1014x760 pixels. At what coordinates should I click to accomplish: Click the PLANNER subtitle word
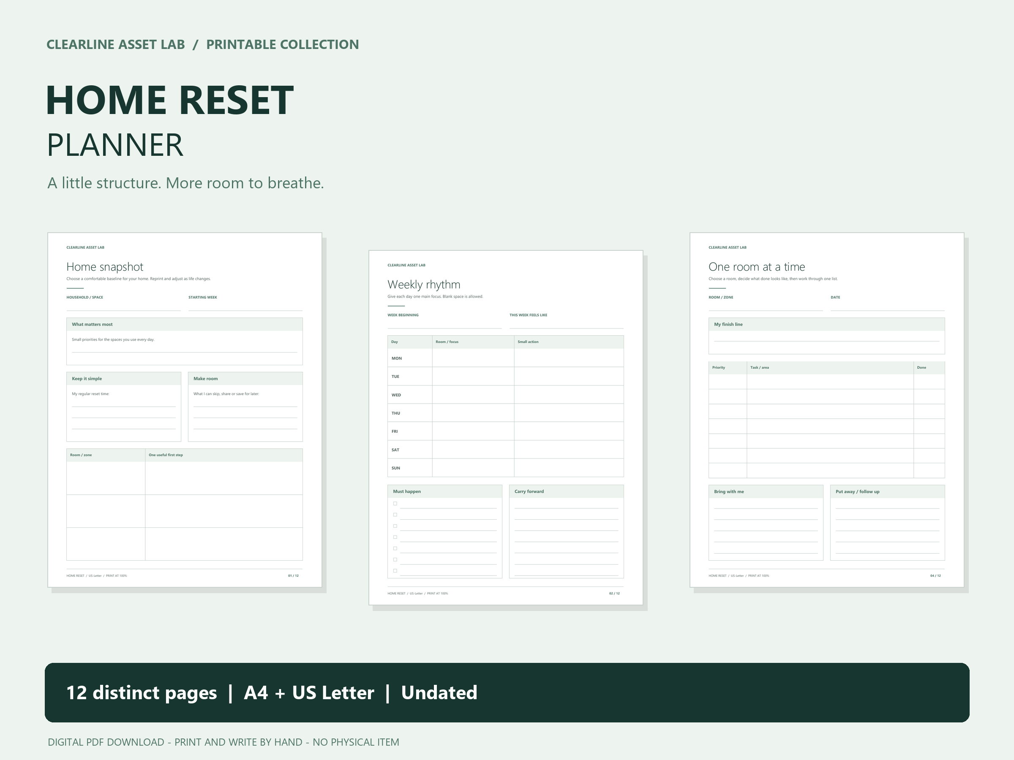pyautogui.click(x=115, y=145)
